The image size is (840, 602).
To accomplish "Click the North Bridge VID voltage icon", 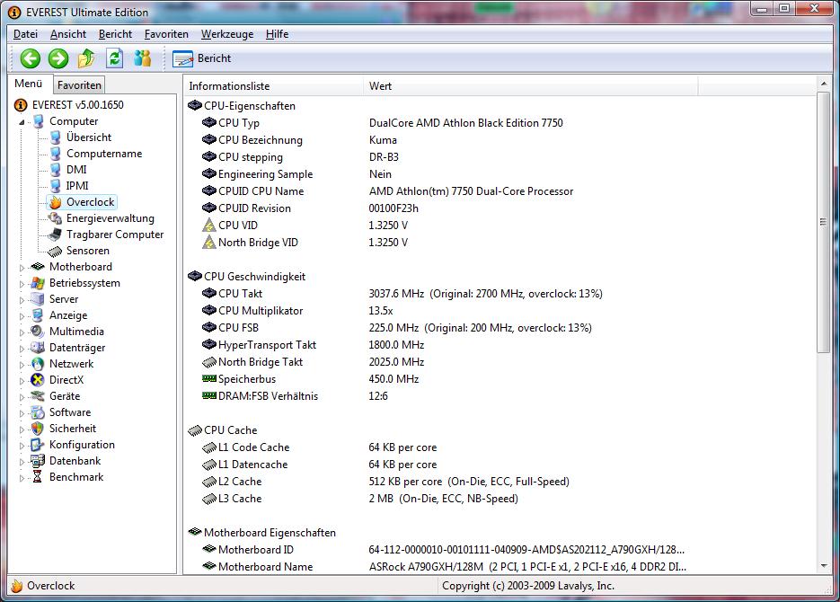I will 209,243.
